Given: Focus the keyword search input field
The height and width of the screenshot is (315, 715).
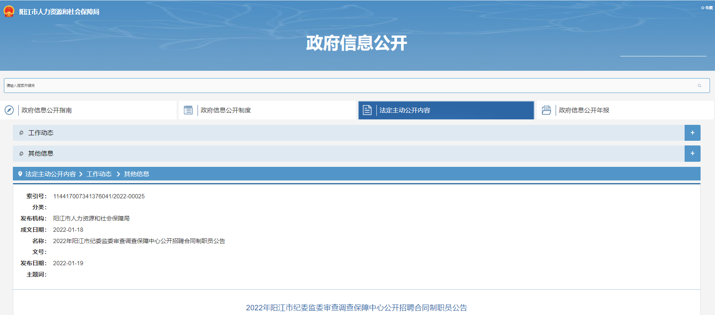Looking at the screenshot, I should (x=351, y=86).
